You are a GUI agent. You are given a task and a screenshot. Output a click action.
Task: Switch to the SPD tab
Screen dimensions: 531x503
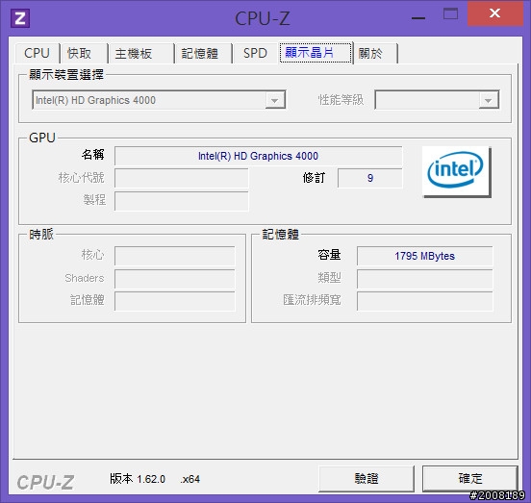coord(255,53)
